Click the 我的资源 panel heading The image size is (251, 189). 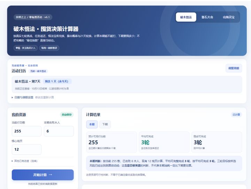click(x=19, y=115)
